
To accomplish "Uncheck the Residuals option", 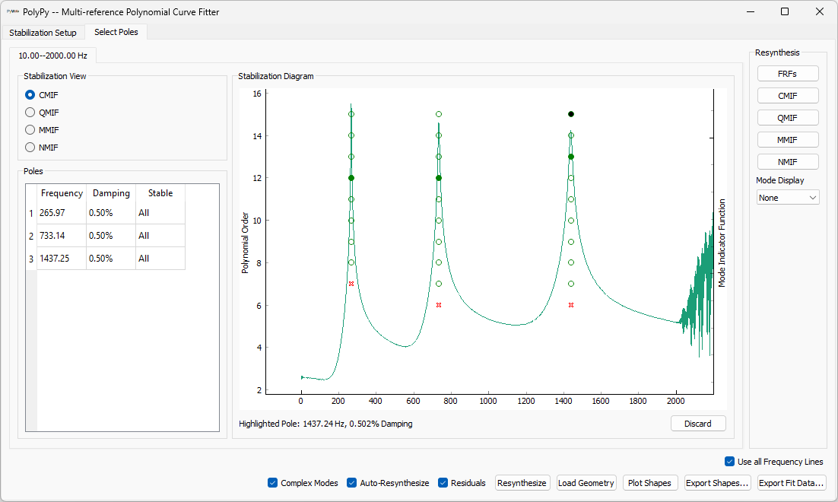I will point(443,483).
